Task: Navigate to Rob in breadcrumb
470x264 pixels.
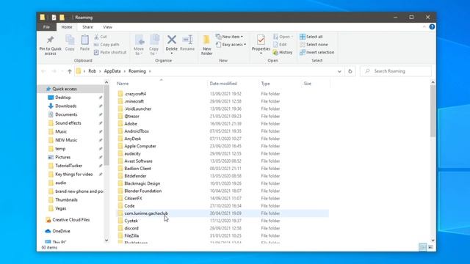Action: pyautogui.click(x=92, y=71)
